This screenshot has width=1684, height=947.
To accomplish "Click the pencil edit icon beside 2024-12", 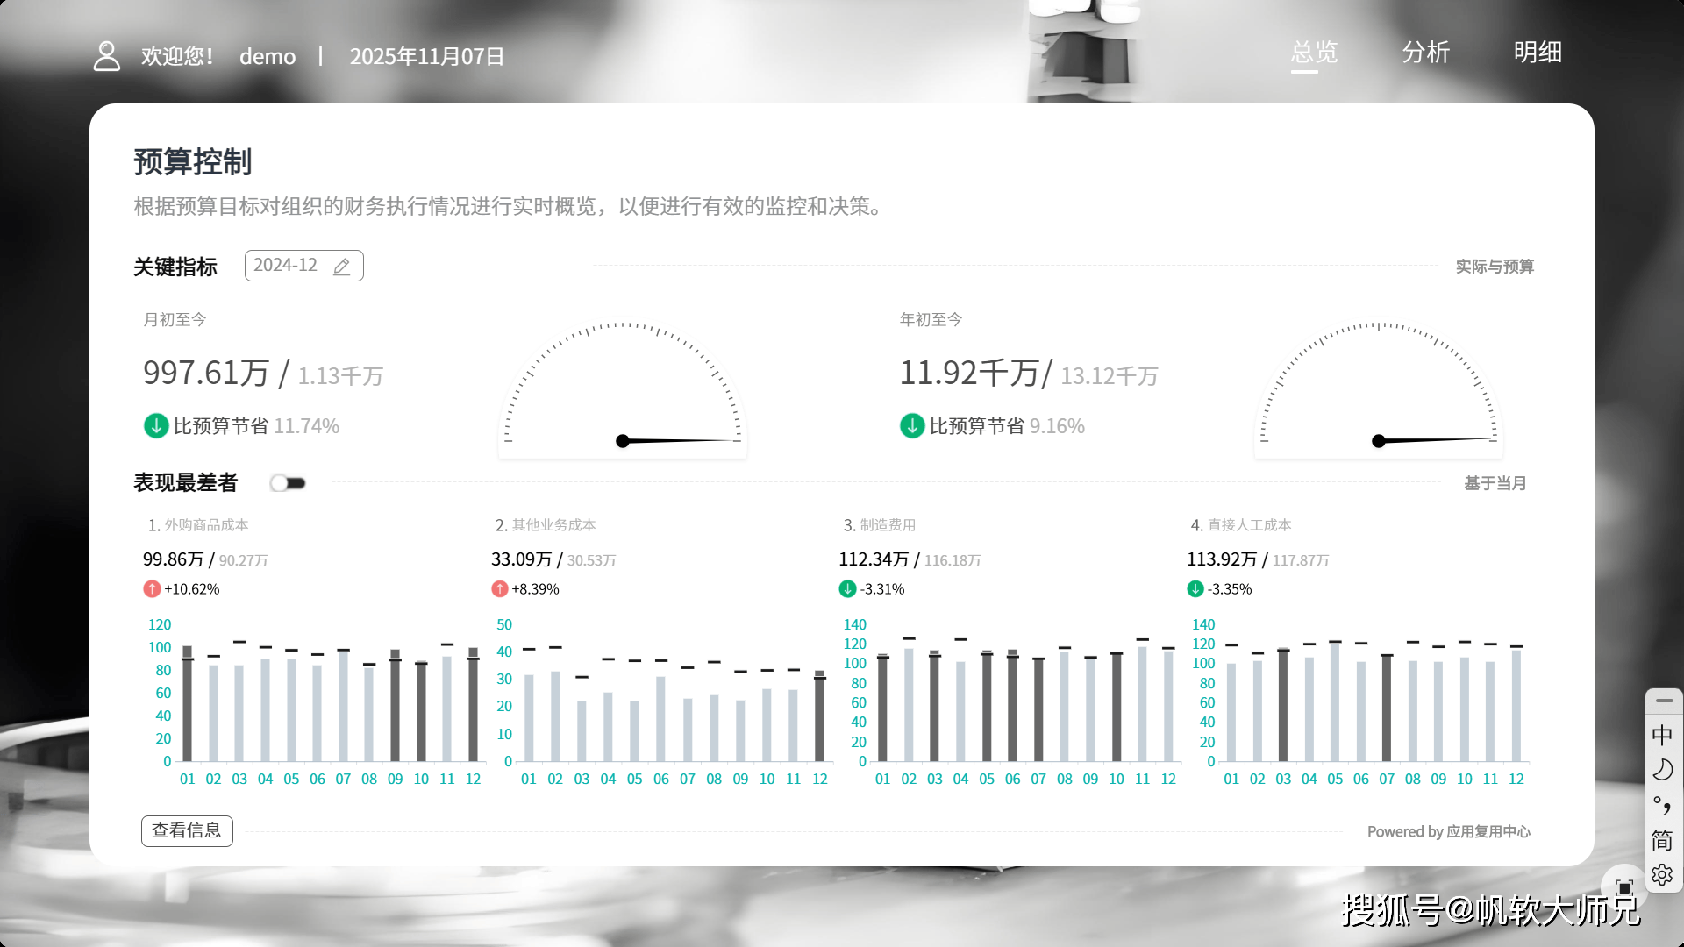I will click(341, 266).
